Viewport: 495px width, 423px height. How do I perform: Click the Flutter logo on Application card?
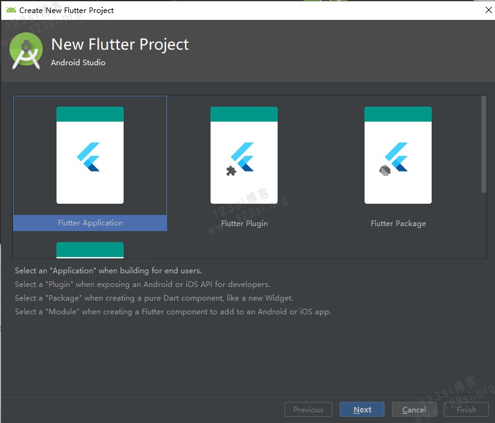pos(88,157)
